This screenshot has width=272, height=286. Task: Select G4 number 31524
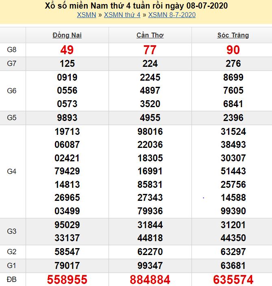coord(233,132)
